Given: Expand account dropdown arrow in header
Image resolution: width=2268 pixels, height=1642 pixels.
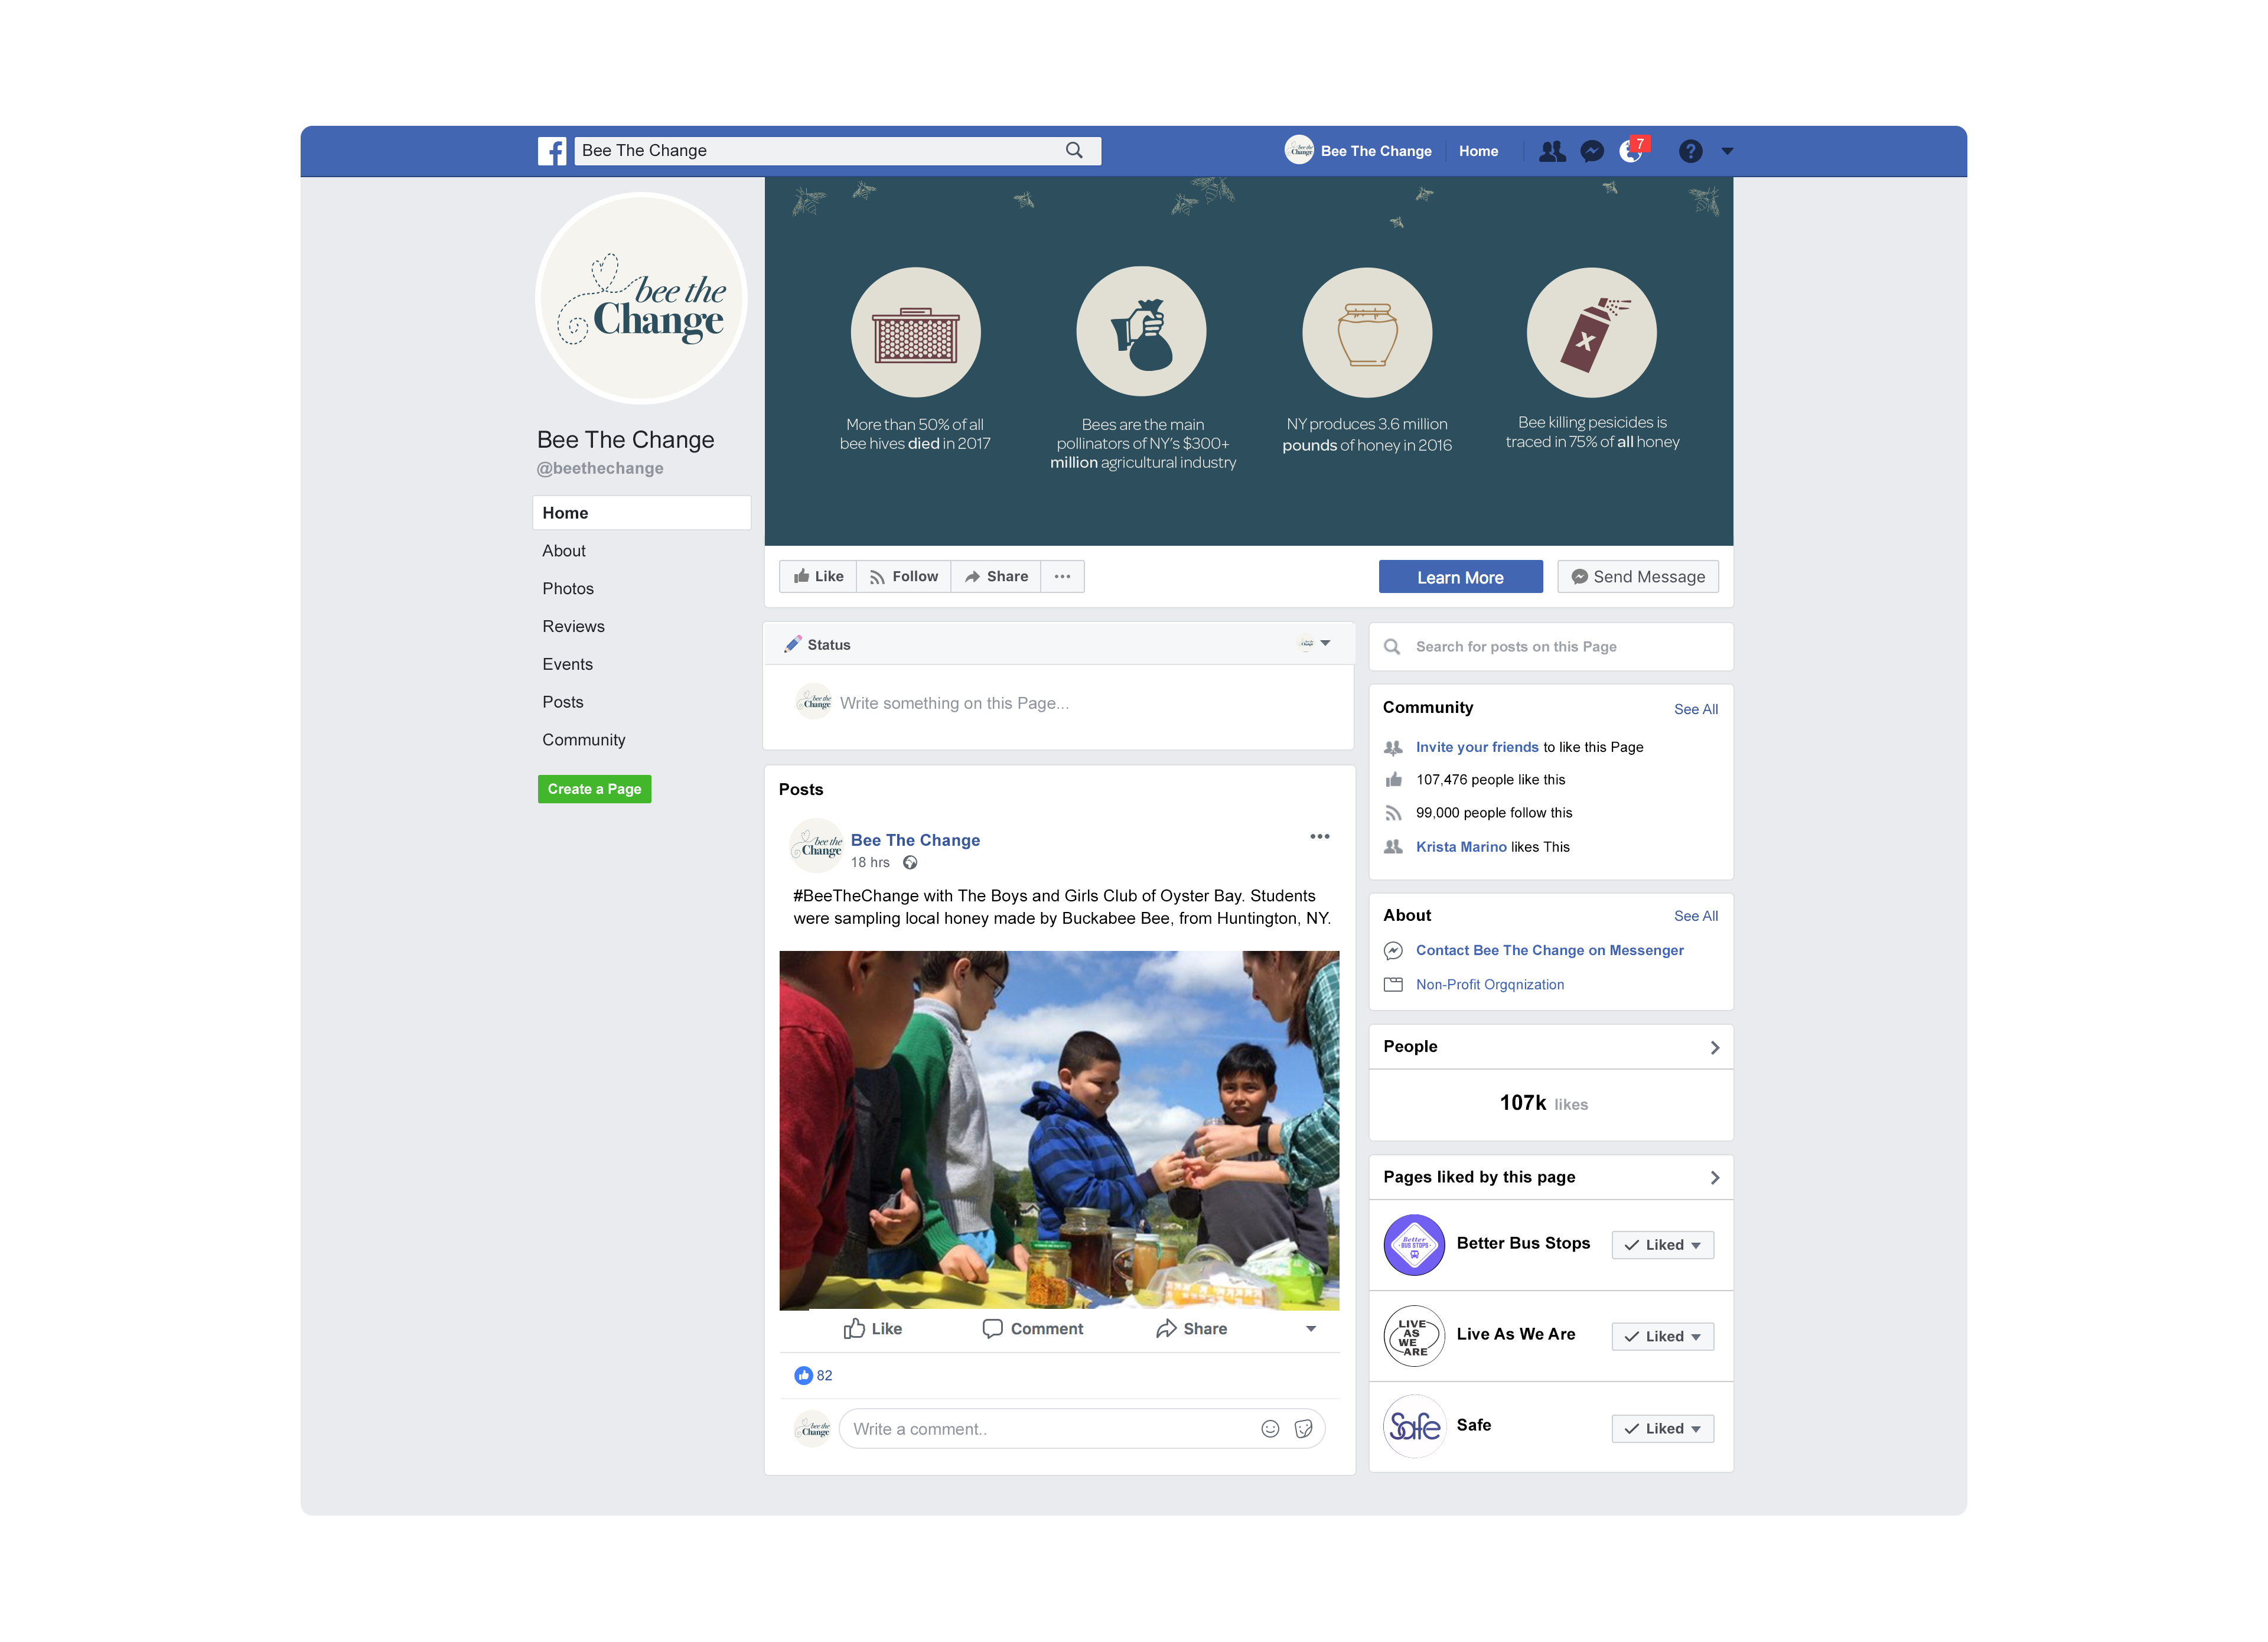Looking at the screenshot, I should pyautogui.click(x=1728, y=151).
